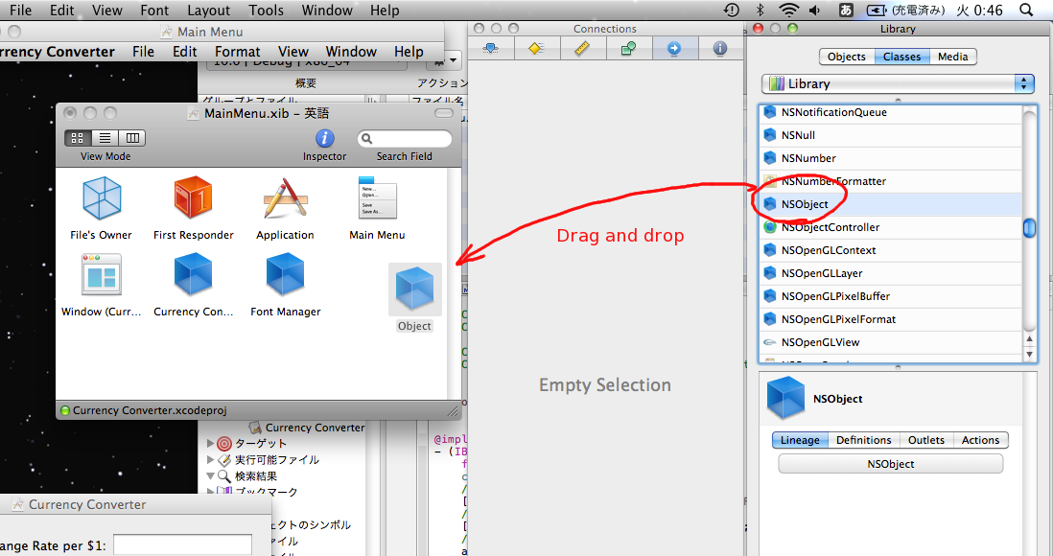Select the Font Manager cube icon

(286, 274)
